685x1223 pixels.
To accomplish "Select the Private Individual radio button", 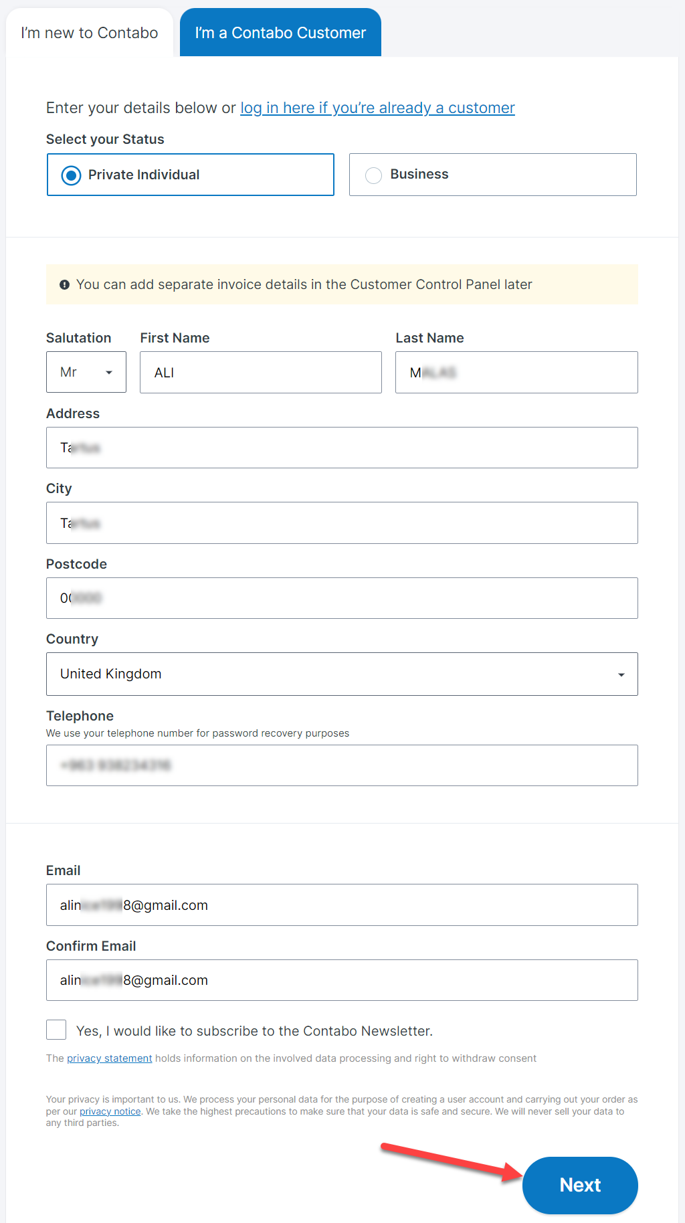I will click(72, 175).
